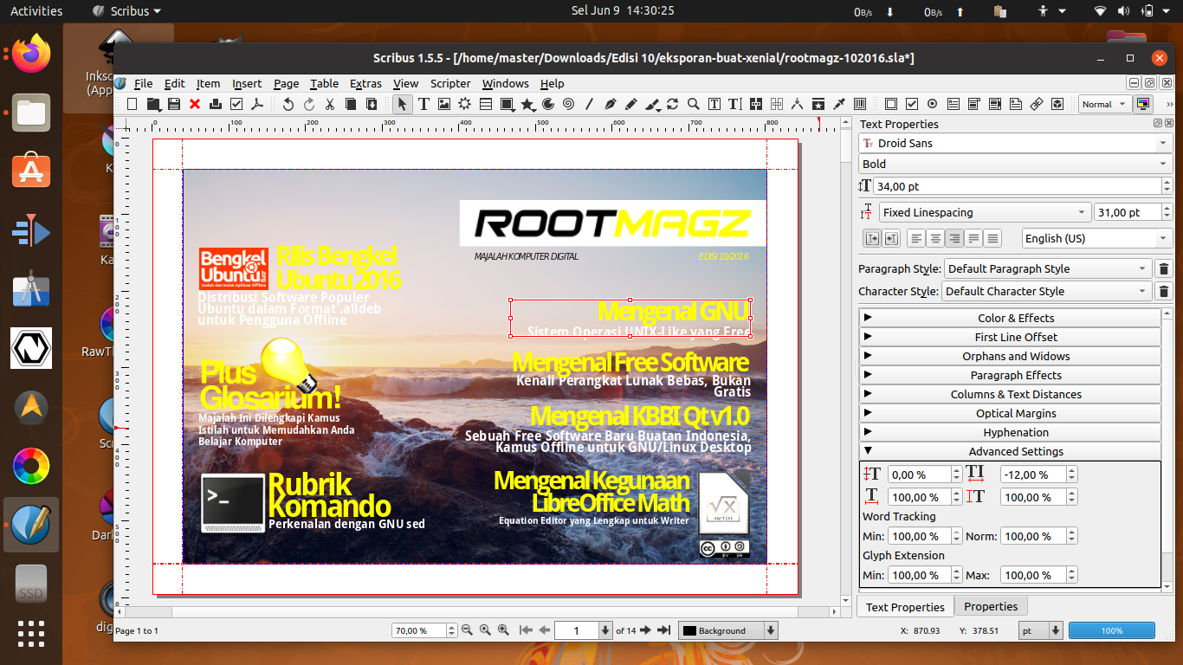Open the Story Editor text tool

[735, 104]
